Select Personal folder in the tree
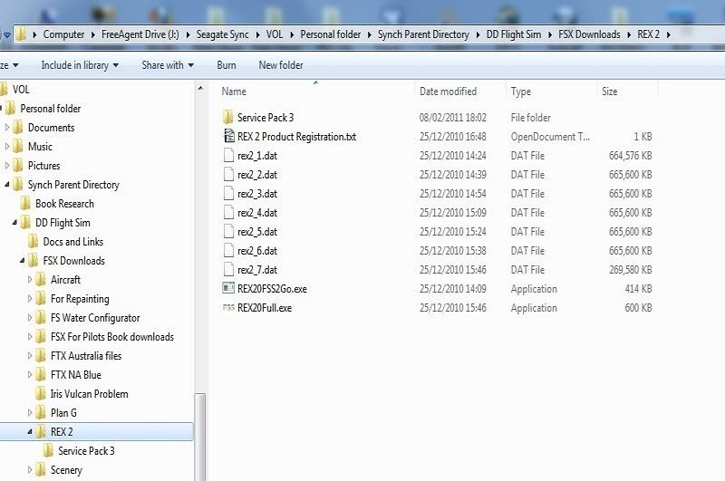Screen dimensions: 725x481 51,108
